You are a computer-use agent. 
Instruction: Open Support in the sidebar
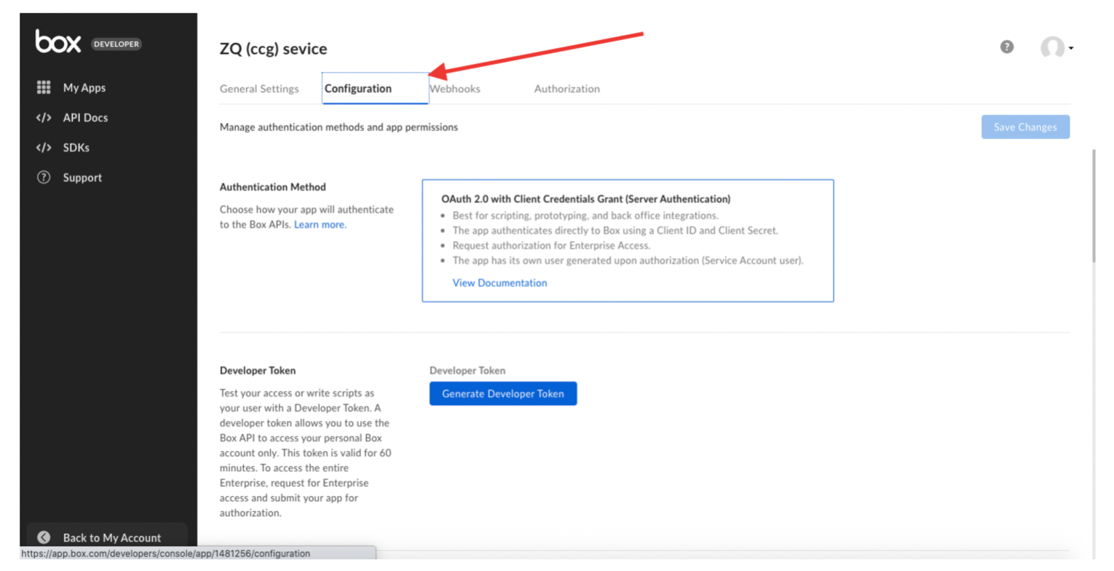(82, 177)
